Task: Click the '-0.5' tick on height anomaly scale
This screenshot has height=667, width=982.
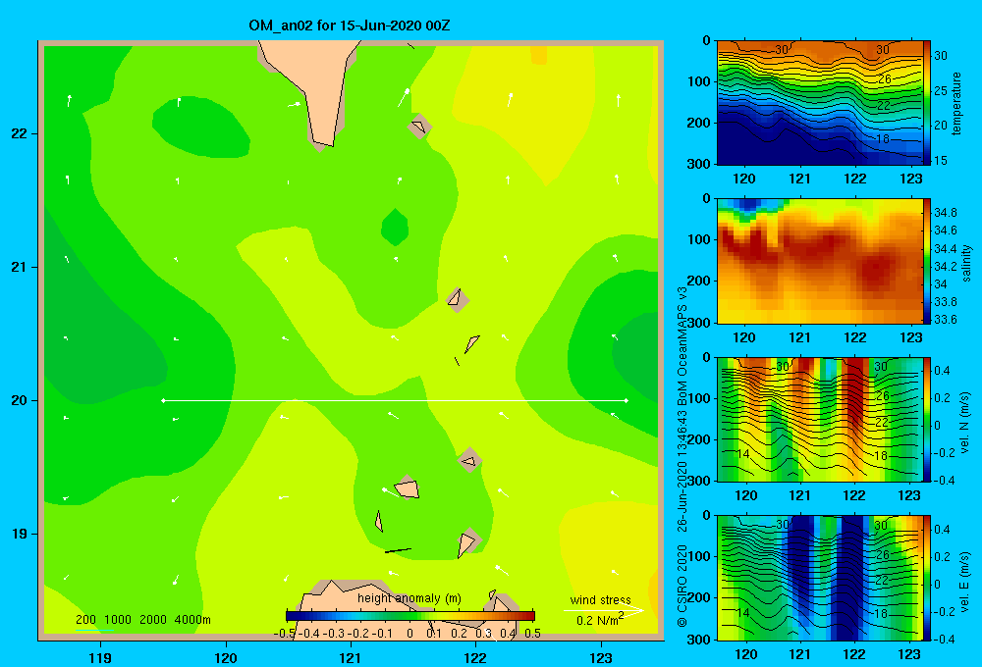Action: point(285,634)
